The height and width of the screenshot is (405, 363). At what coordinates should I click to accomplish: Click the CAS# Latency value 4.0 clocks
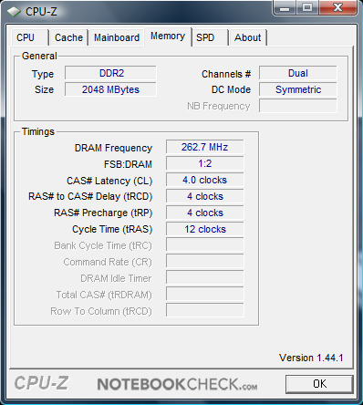[x=205, y=180]
